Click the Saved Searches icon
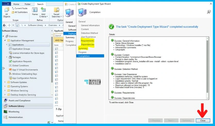The image size is (215, 126). pyautogui.click(x=56, y=10)
